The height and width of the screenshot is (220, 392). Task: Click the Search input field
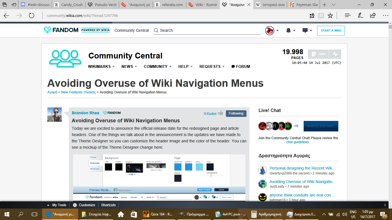coord(207,30)
